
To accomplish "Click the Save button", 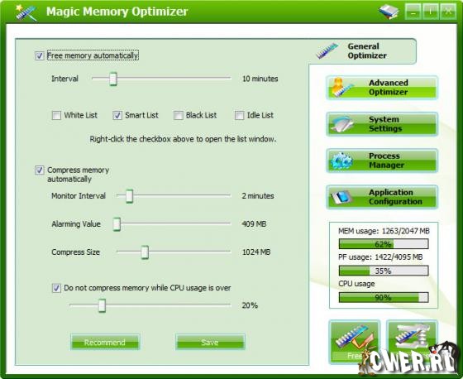I will pyautogui.click(x=210, y=343).
